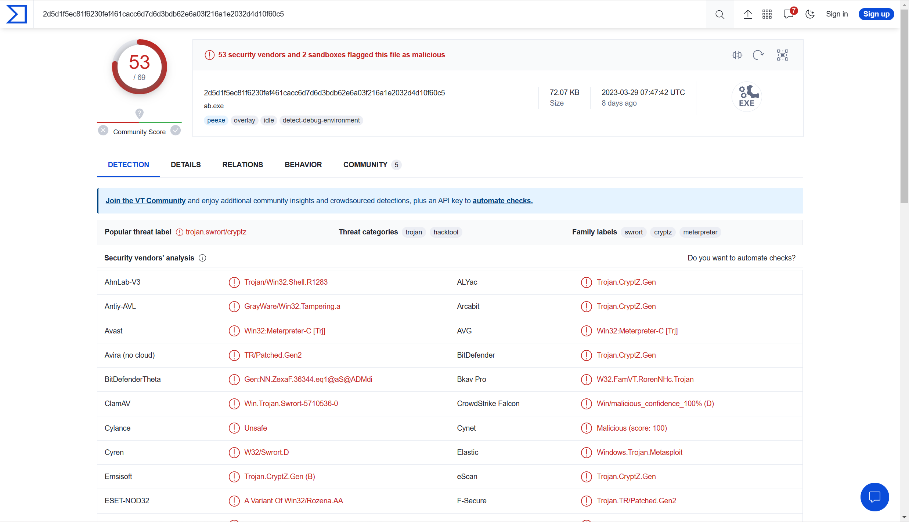Open the notifications icon with badge 7
Image resolution: width=909 pixels, height=522 pixels.
(x=788, y=14)
